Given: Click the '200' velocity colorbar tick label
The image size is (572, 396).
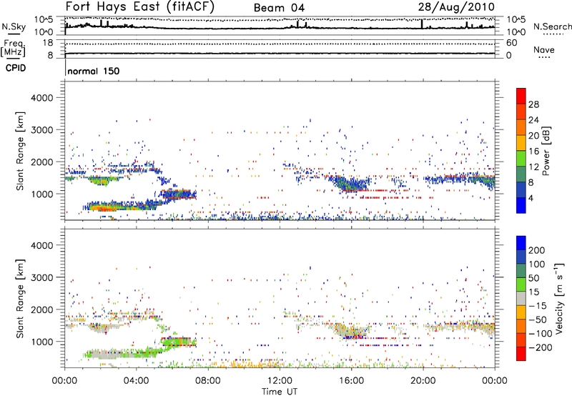Looking at the screenshot, I should 537,250.
